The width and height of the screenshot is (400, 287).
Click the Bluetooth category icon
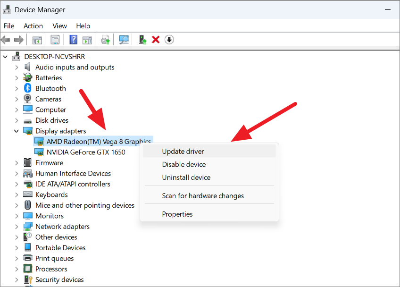pyautogui.click(x=27, y=88)
